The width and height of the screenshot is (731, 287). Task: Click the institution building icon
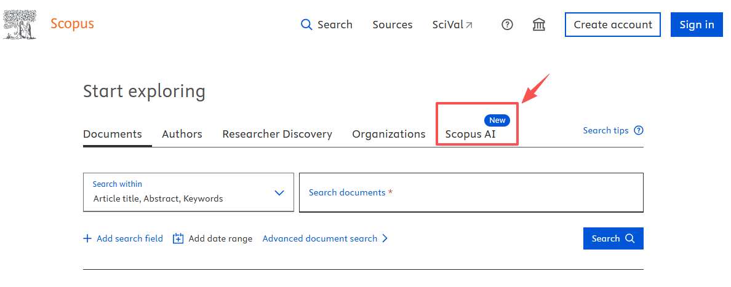coord(539,25)
